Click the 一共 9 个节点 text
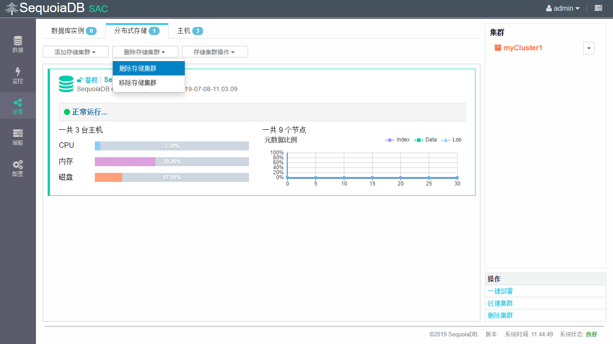 click(x=284, y=130)
